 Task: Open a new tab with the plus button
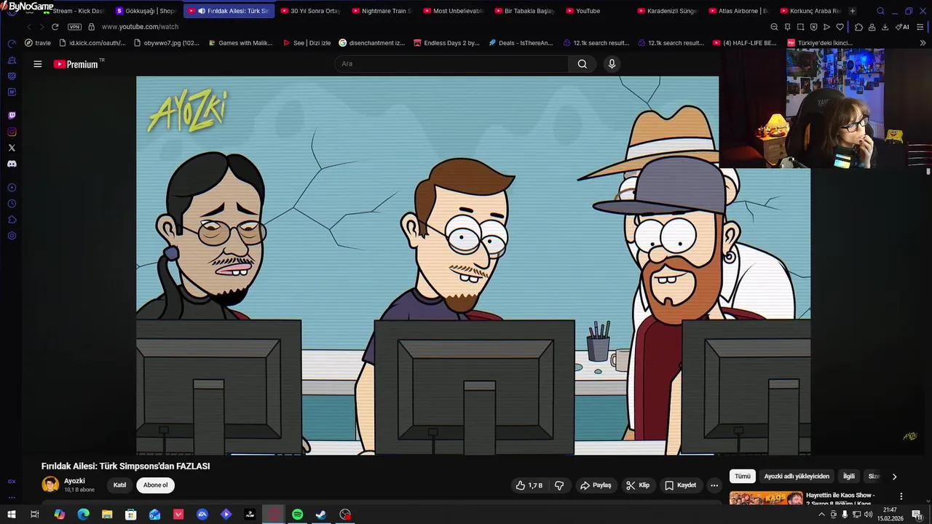coord(853,11)
